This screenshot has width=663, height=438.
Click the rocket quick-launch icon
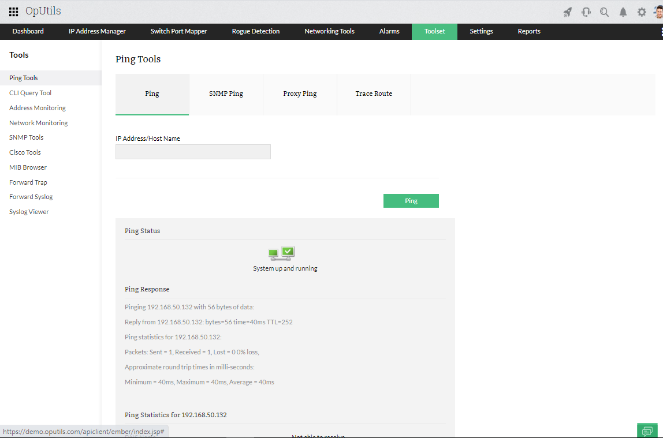568,12
